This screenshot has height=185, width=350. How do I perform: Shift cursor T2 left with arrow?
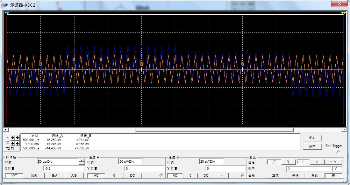pos(13,143)
